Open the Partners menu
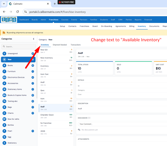Viewport: 167px width, 146px height. coord(83,20)
